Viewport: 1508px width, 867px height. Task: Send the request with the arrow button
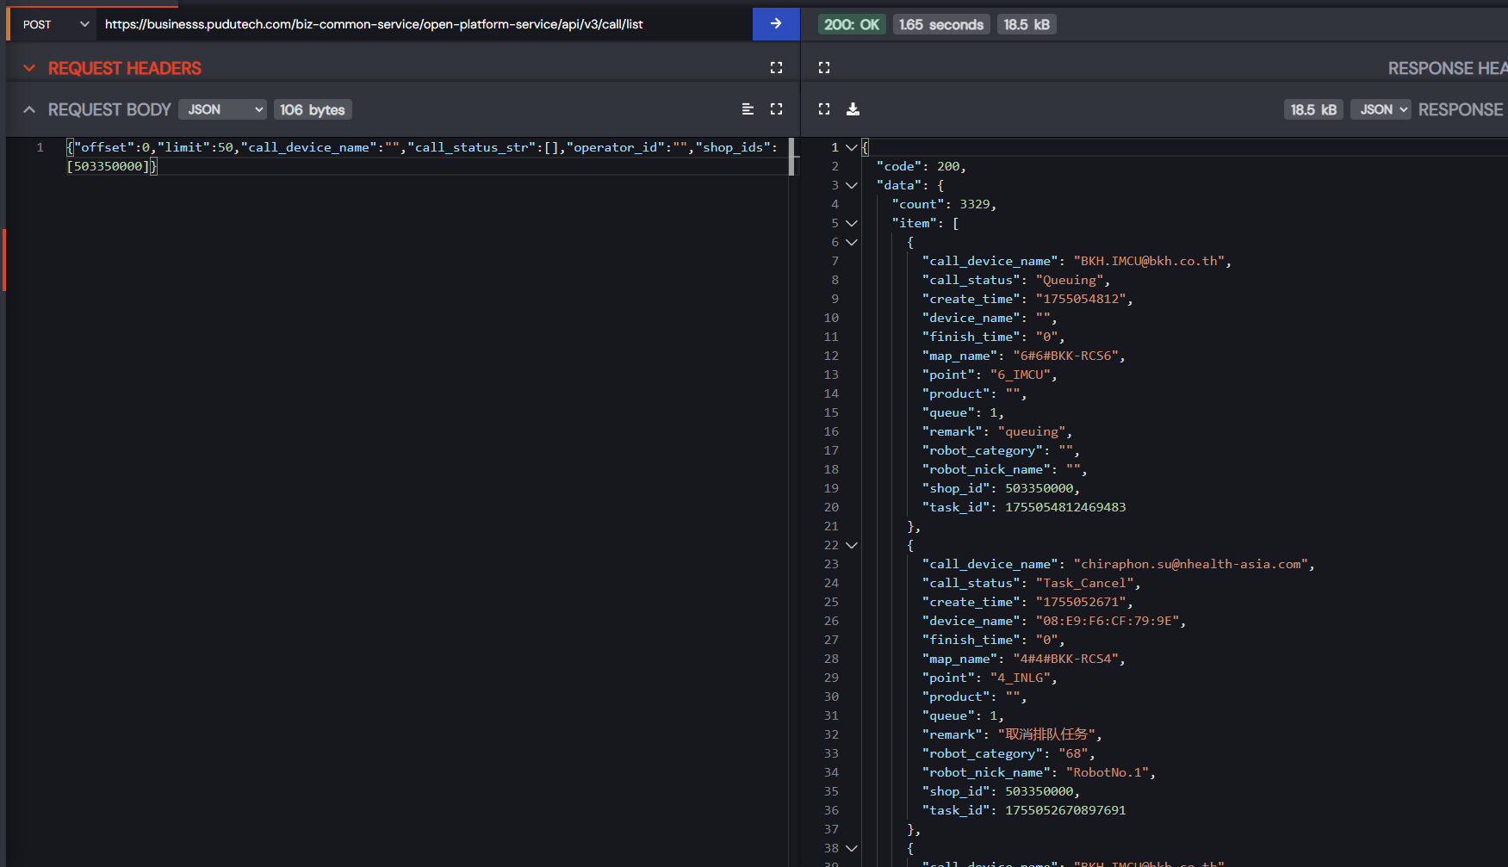(775, 24)
